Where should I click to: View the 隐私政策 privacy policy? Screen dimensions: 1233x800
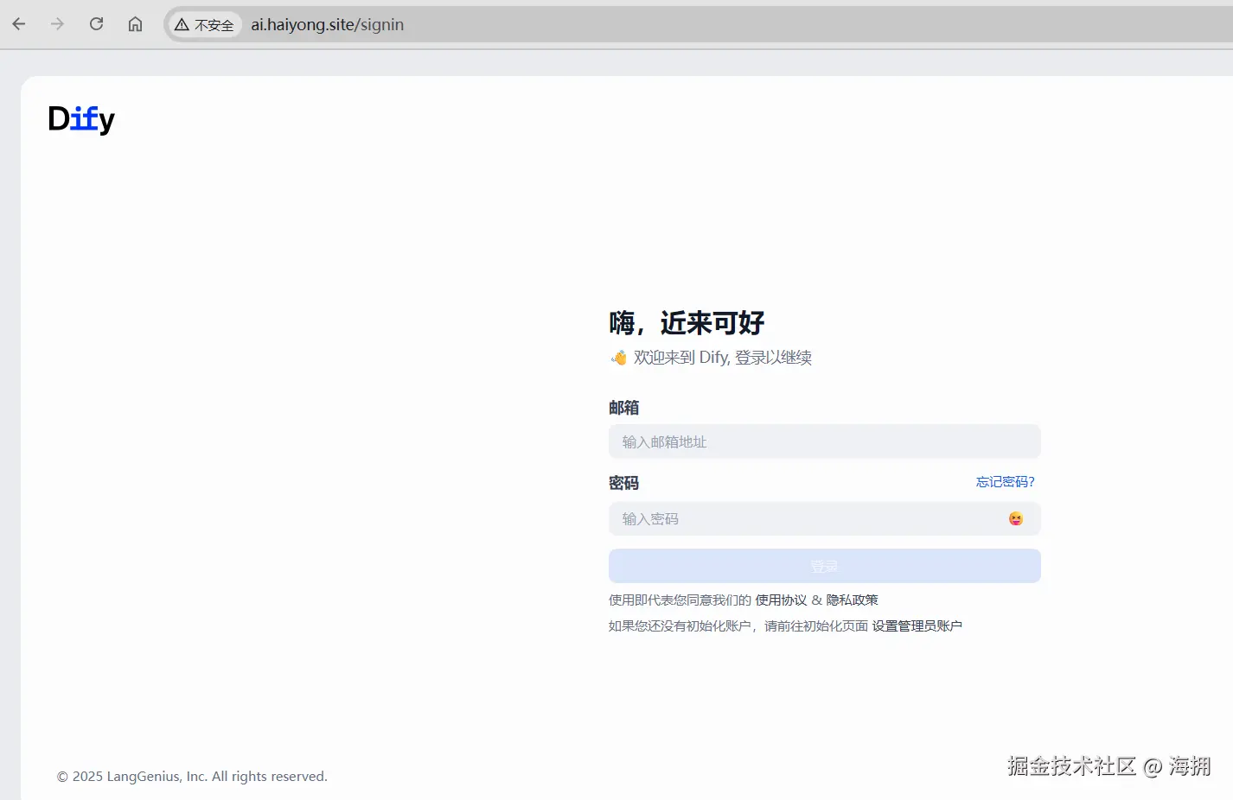pos(852,599)
